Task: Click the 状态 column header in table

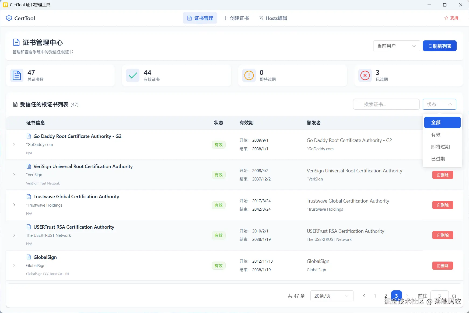Action: click(219, 123)
